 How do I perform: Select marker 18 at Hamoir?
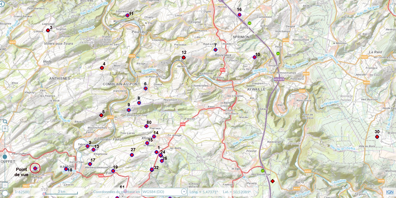point(66,169)
